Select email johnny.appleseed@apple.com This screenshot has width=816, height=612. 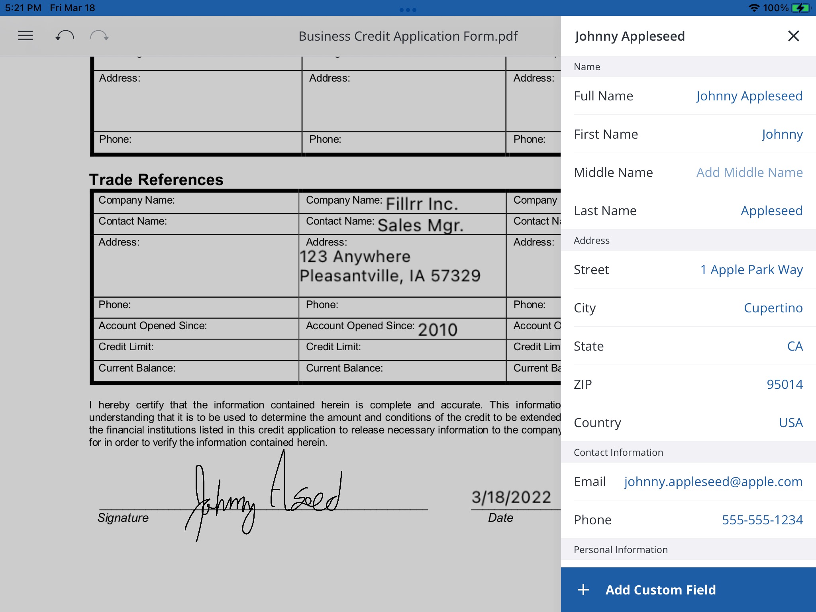713,482
